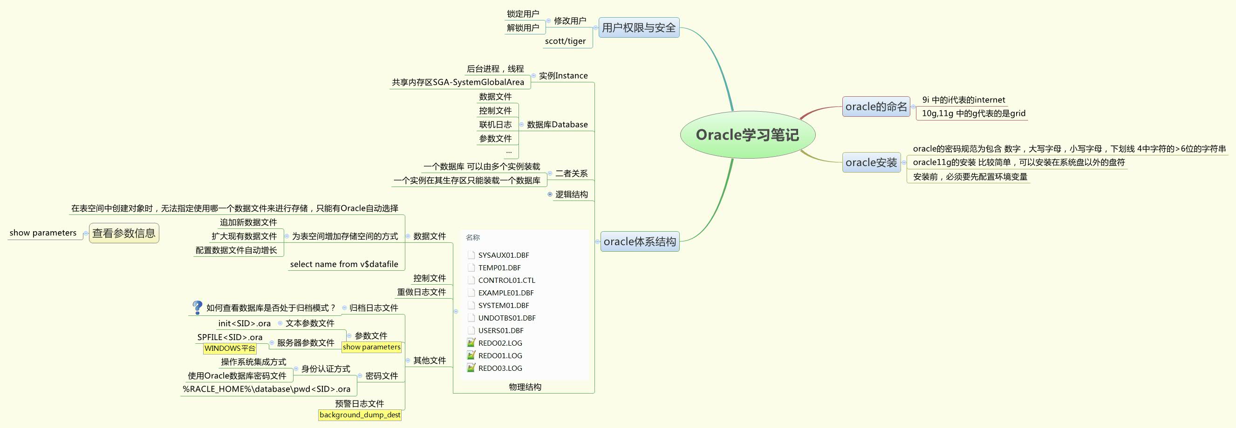Click the document icon beside USERS01.DBF
The width and height of the screenshot is (1236, 428).
point(471,330)
